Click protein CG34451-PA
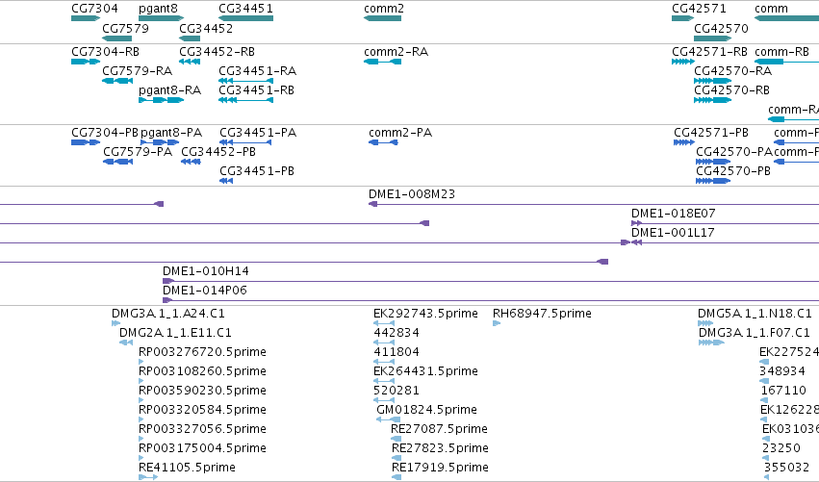Screen dimensions: 819x482 [245, 142]
